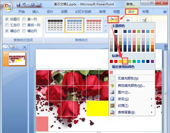
Task: Open the shading dropdown arrow
Action: pos(116,20)
